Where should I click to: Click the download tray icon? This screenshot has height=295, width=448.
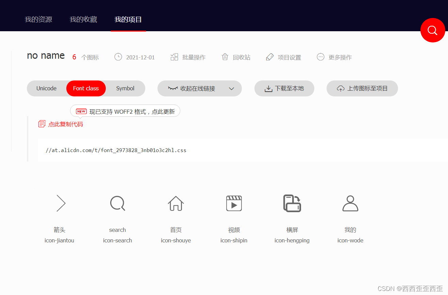pyautogui.click(x=268, y=89)
